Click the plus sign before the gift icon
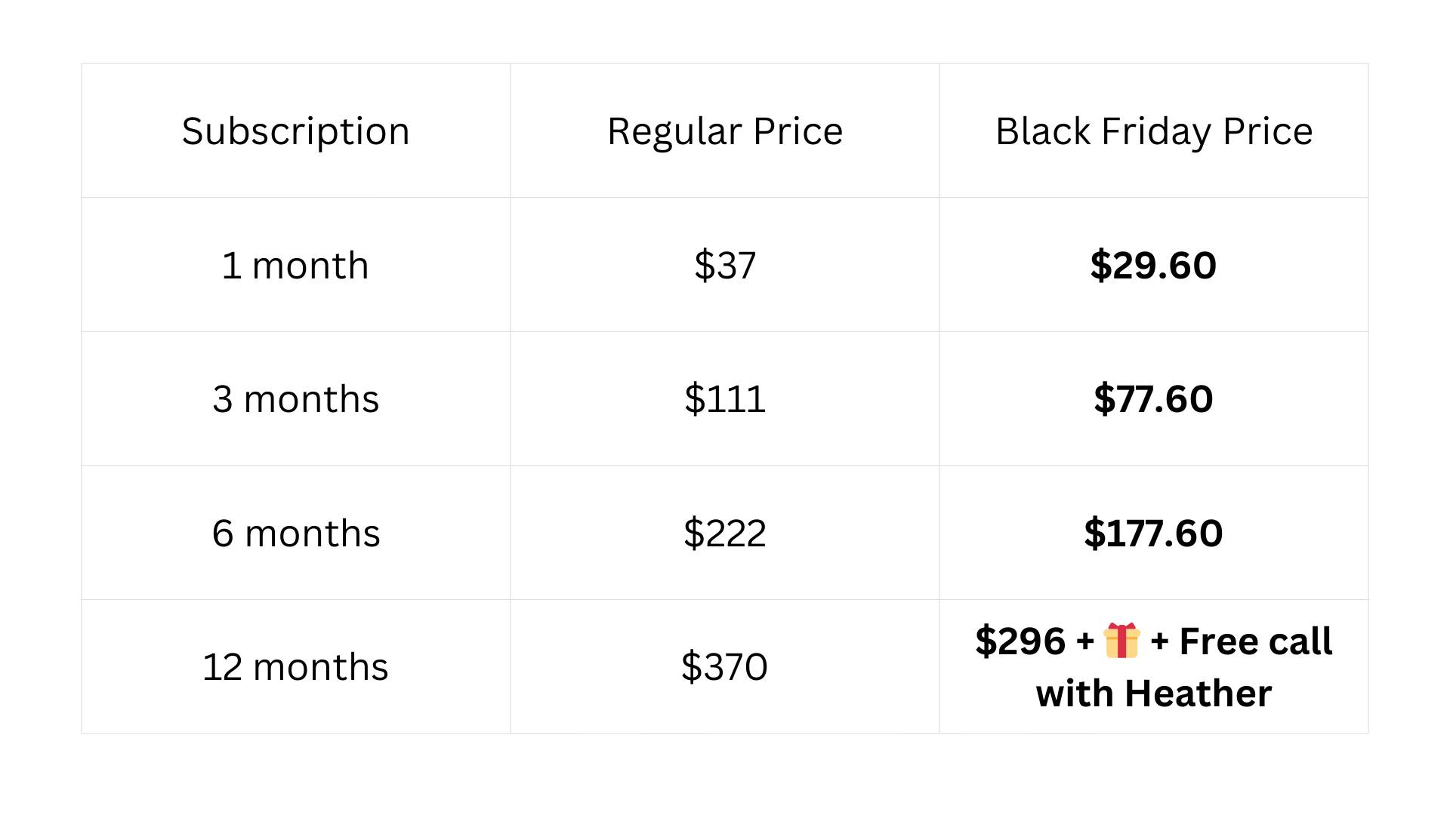The height and width of the screenshot is (815, 1450). point(1085,642)
